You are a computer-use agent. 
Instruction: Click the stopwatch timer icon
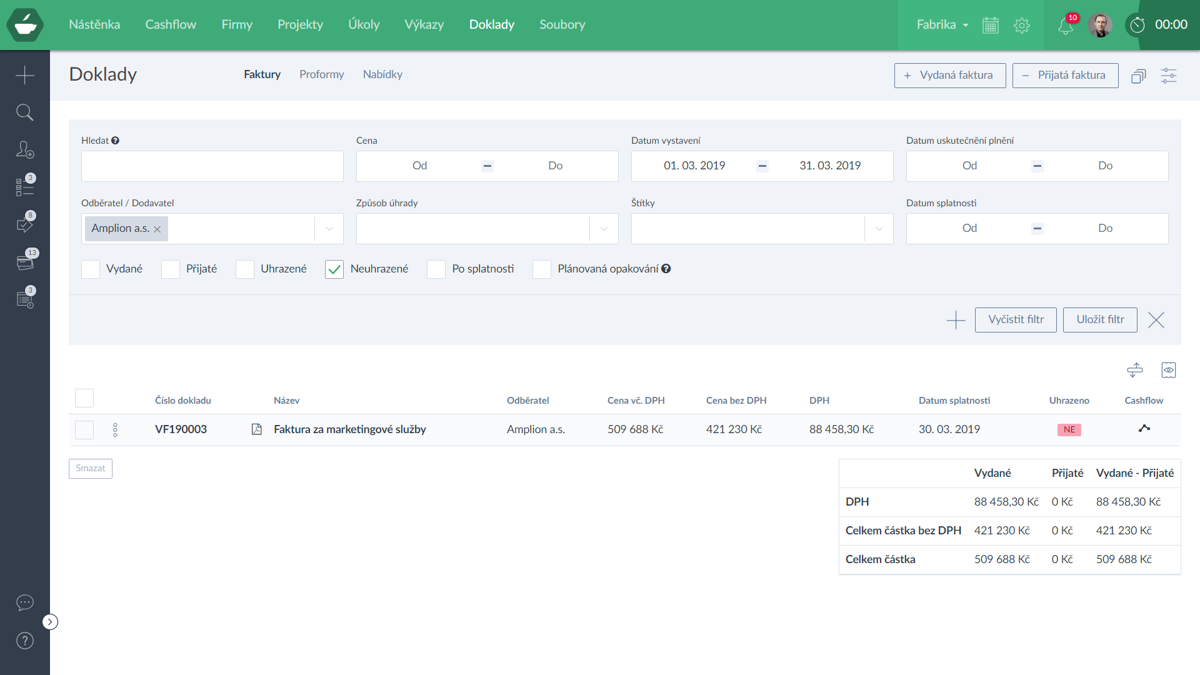1137,25
